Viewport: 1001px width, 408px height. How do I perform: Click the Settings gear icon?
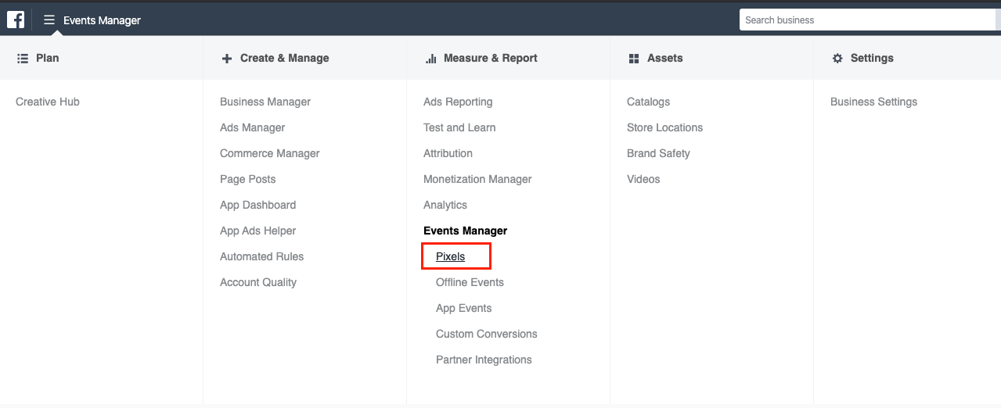pos(837,58)
